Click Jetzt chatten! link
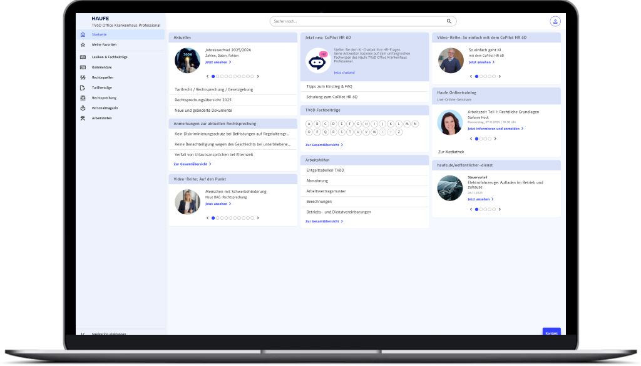The height and width of the screenshot is (366, 641). pos(344,72)
